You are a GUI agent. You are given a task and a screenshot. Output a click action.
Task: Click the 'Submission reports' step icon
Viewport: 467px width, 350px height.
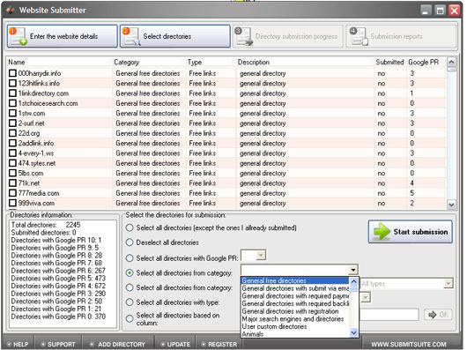pyautogui.click(x=359, y=36)
